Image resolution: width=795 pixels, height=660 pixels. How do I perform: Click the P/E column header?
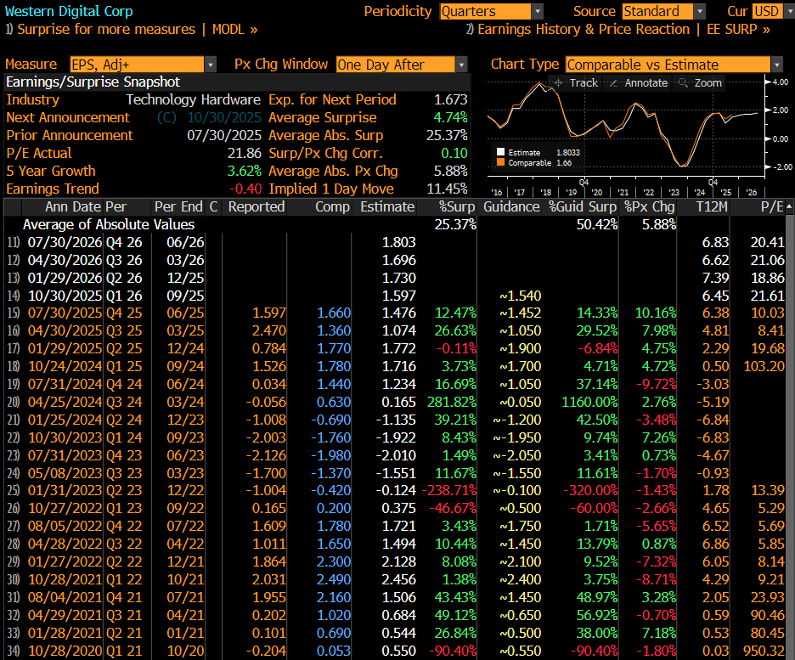770,206
